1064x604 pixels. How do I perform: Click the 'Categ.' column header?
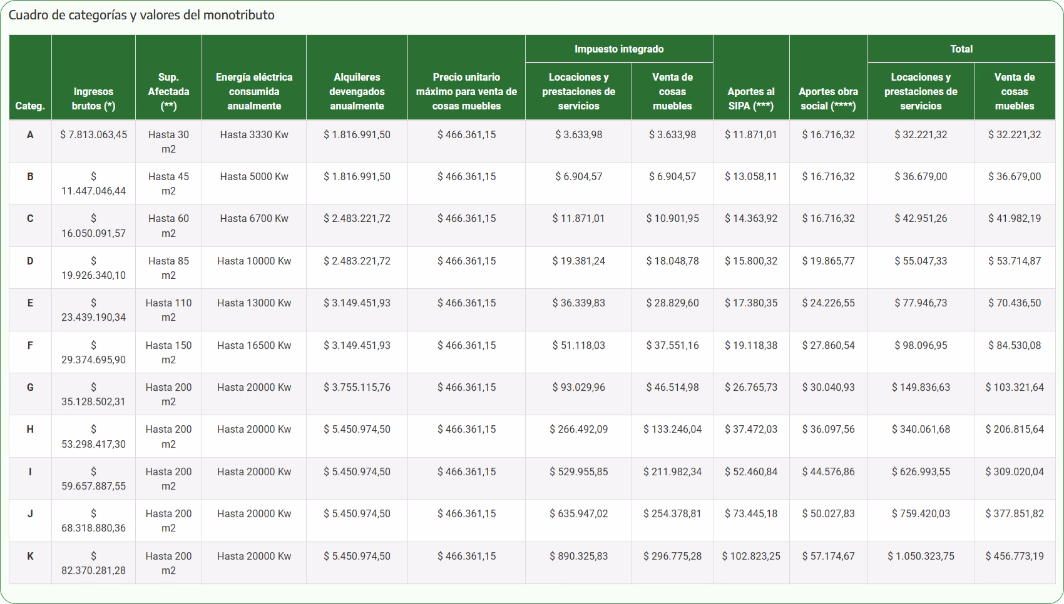click(x=30, y=106)
